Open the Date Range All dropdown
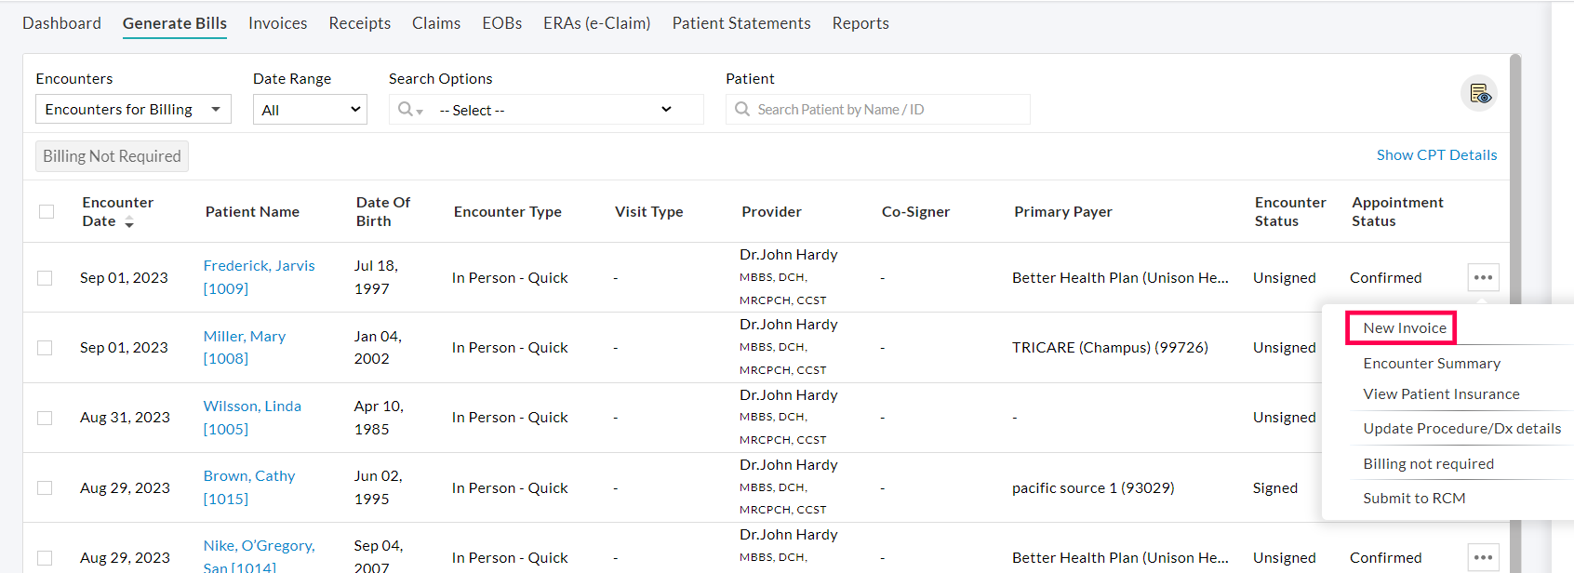 pos(310,110)
